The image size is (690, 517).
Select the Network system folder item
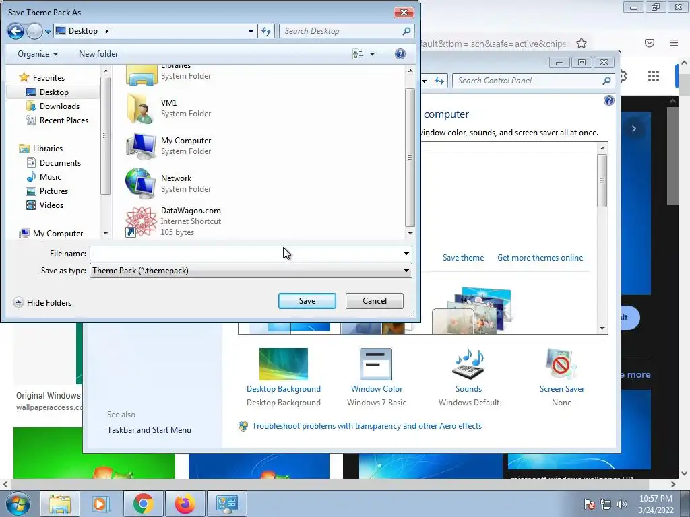(x=168, y=183)
